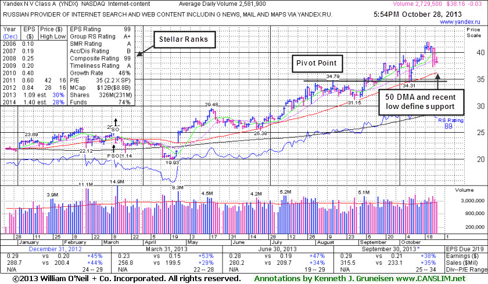Click 3,000,000 on the volume scale
488x284 pixels.
pyautogui.click(x=473, y=201)
